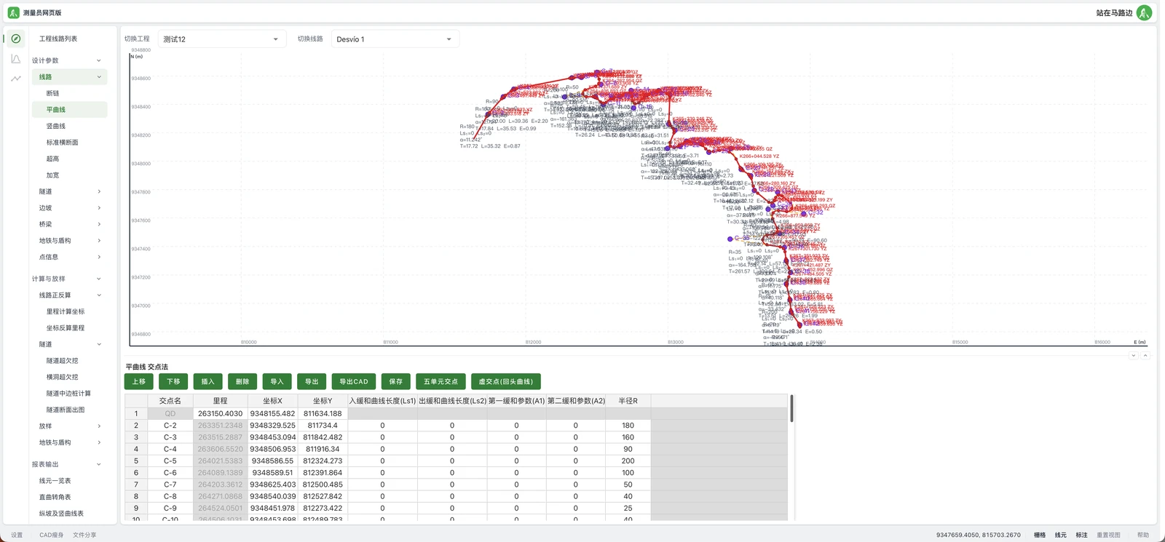Click the 插入 insert button

208,381
